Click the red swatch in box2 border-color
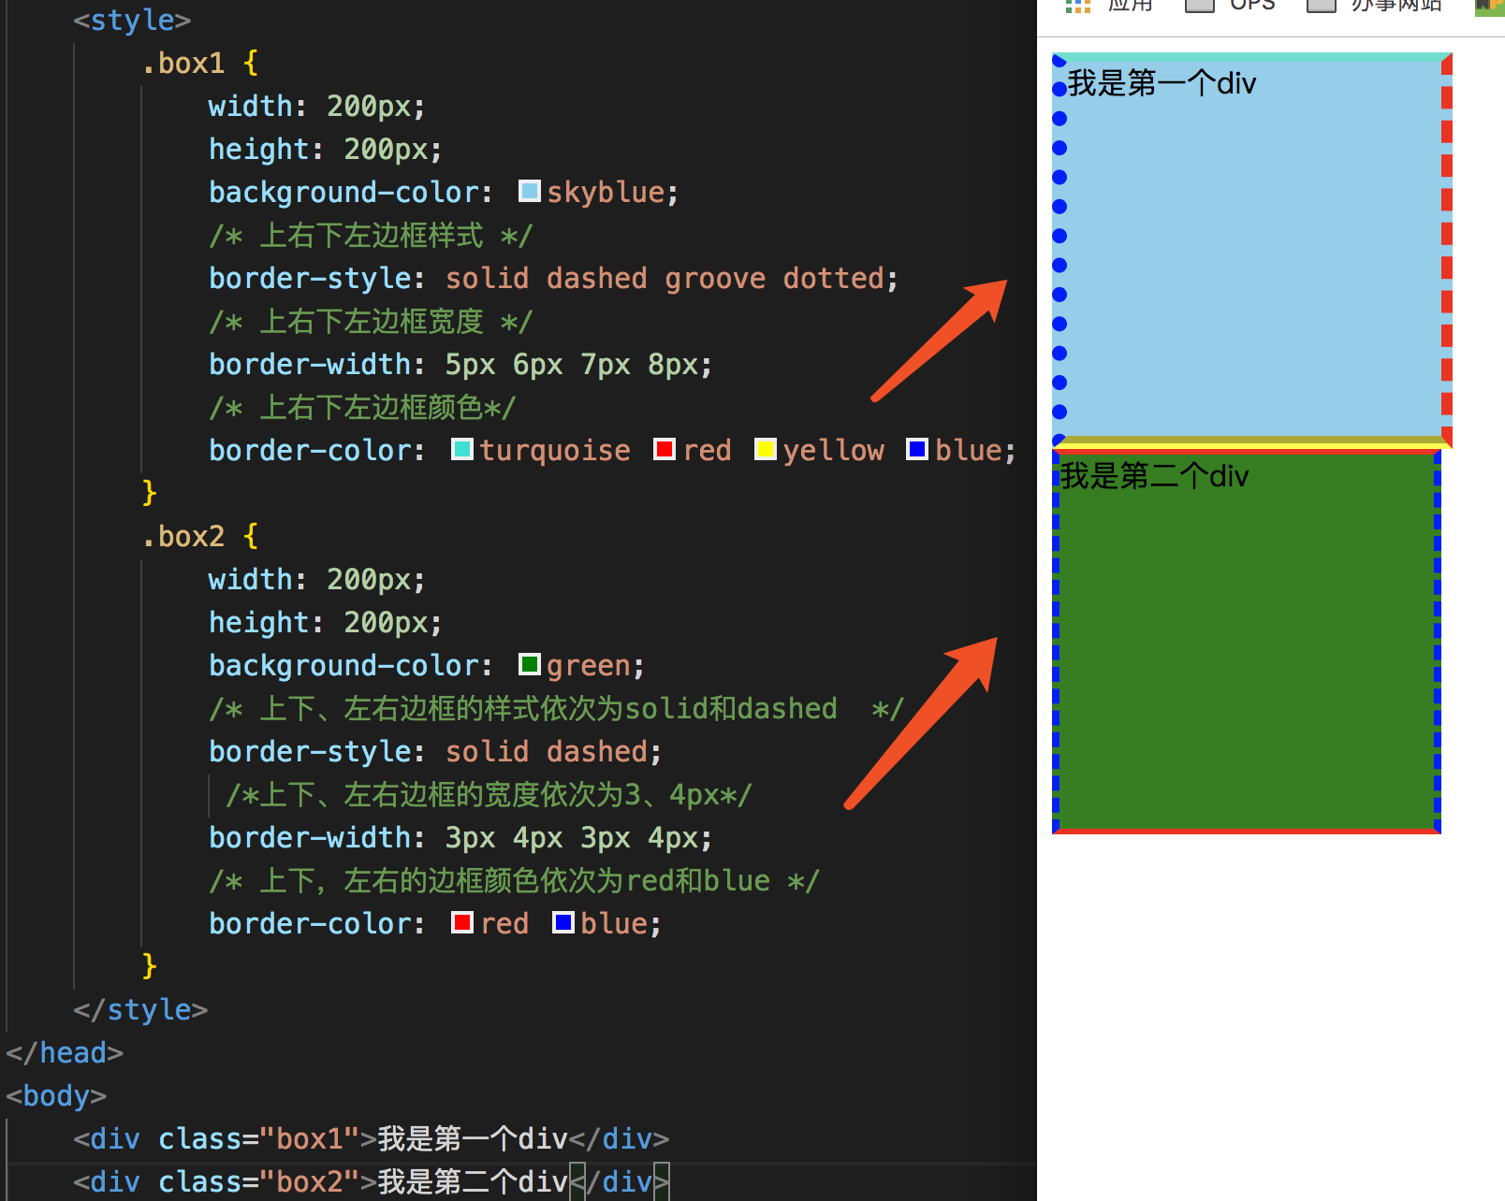This screenshot has width=1505, height=1201. (460, 922)
